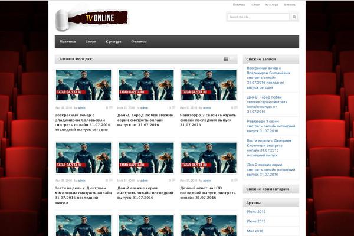Screen dimensions: 354x236
Task: Click admin author link under Дом-2 свежие серии post
Action: [144, 181]
